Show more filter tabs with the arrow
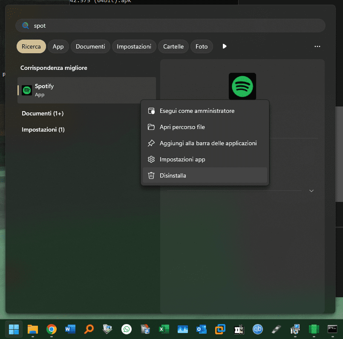The image size is (343, 339). click(x=225, y=46)
